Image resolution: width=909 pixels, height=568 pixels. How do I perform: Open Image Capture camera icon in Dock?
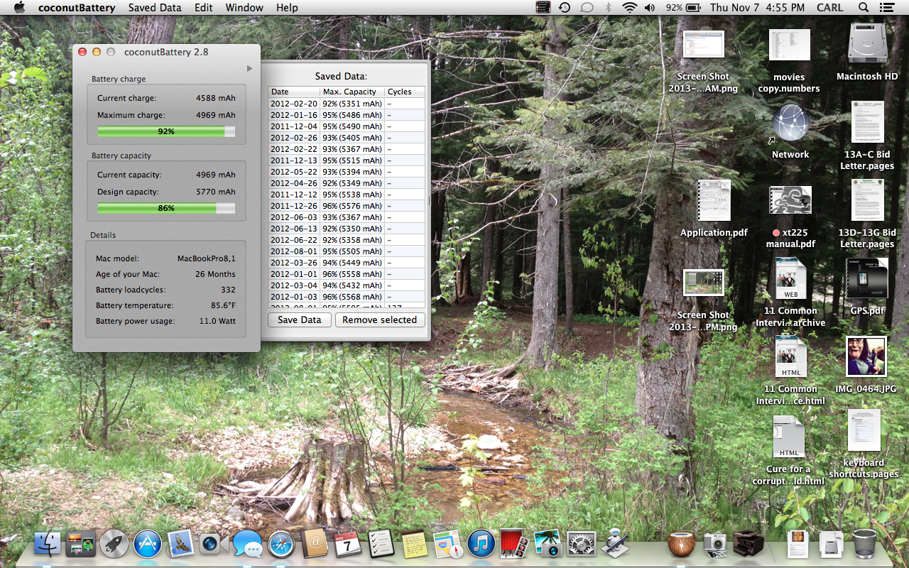click(x=715, y=544)
